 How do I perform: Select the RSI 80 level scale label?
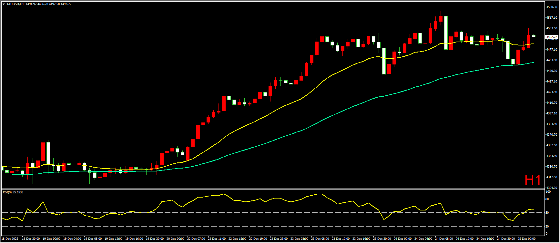point(547,199)
